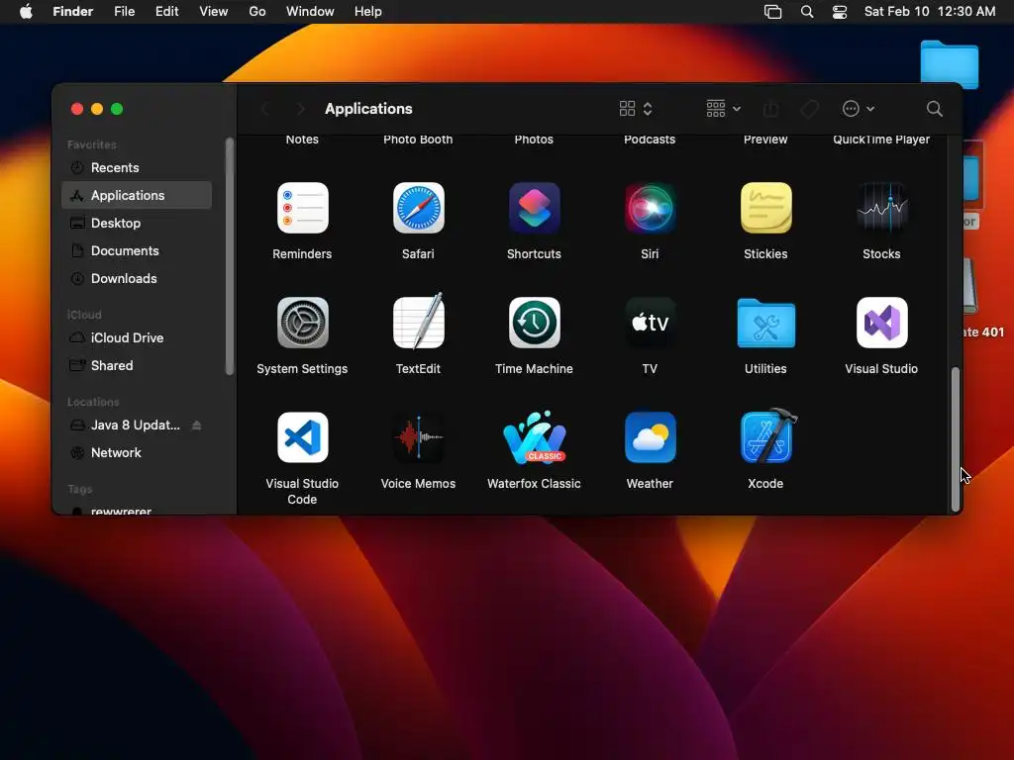Open the icon view switcher dropdown

click(635, 109)
